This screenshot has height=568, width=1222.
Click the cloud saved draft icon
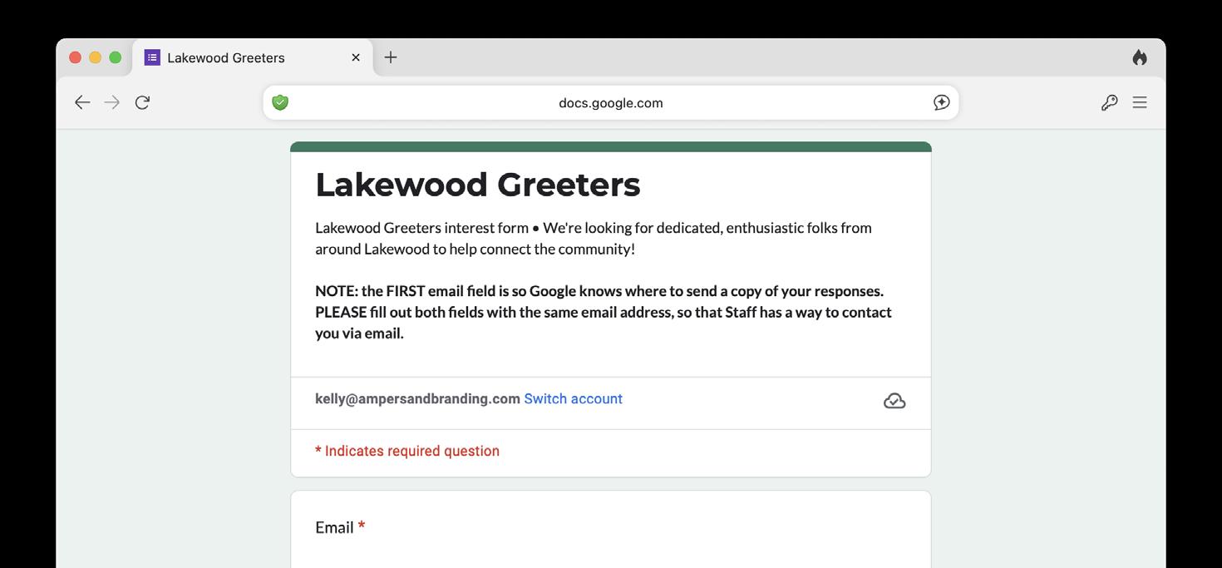point(894,401)
